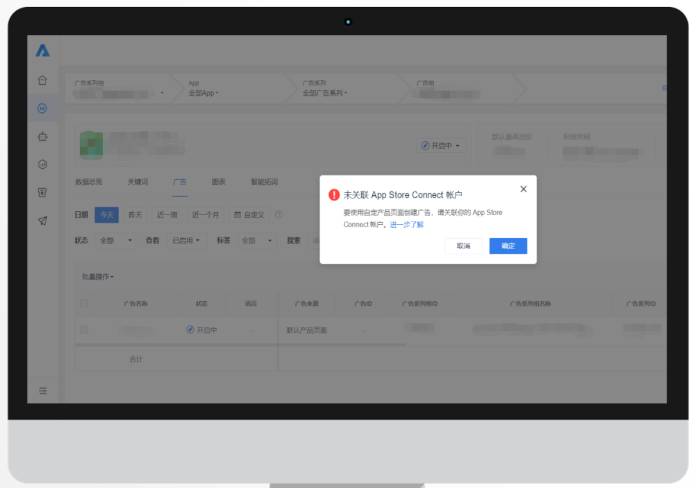
Task: Expand the 全部广告系列 dropdown
Action: coord(325,93)
